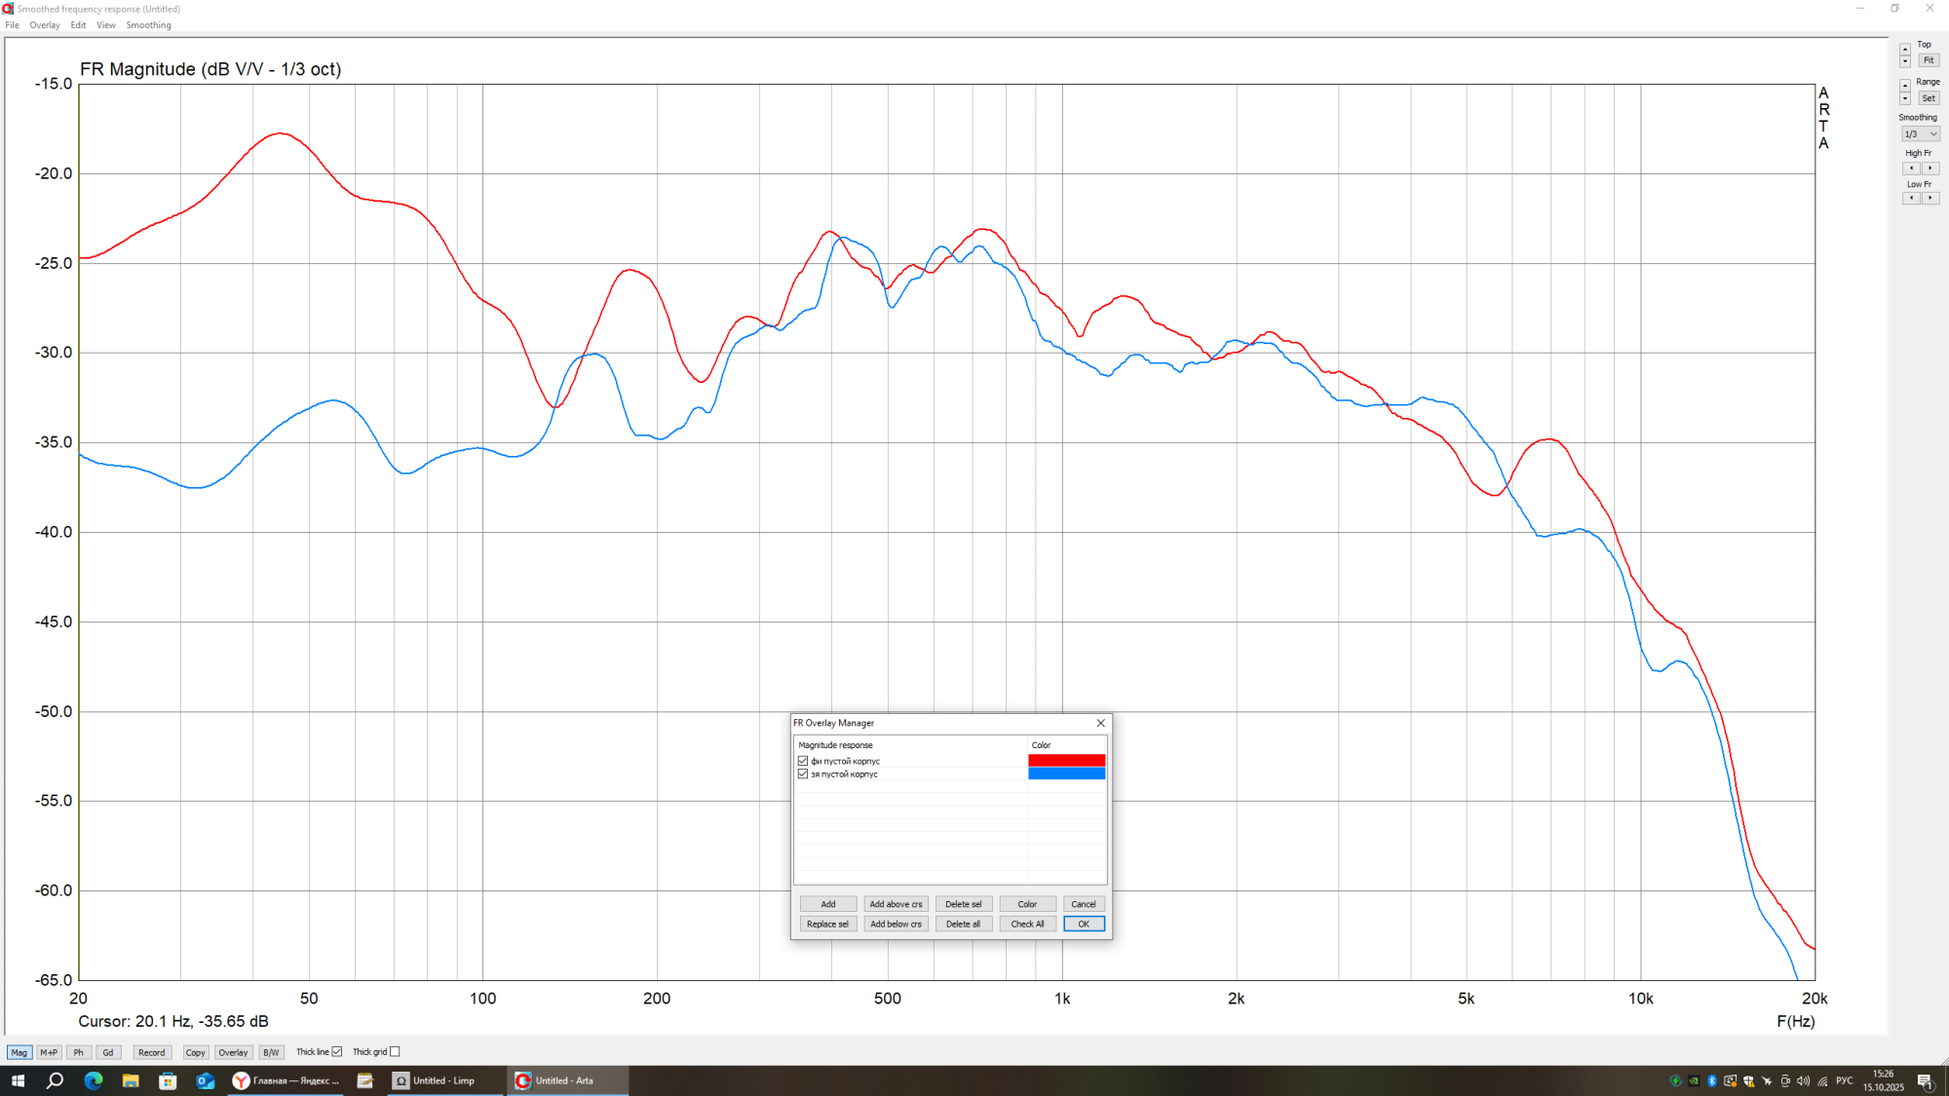The image size is (1949, 1096).
Task: Click the blue color swatch of second overlay
Action: click(x=1066, y=774)
